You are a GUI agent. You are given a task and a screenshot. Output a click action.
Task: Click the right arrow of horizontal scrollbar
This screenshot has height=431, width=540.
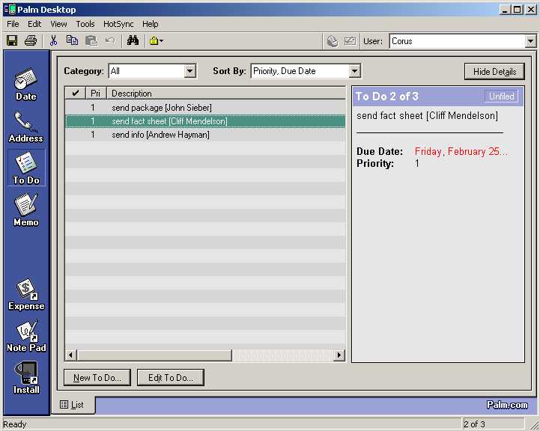339,355
